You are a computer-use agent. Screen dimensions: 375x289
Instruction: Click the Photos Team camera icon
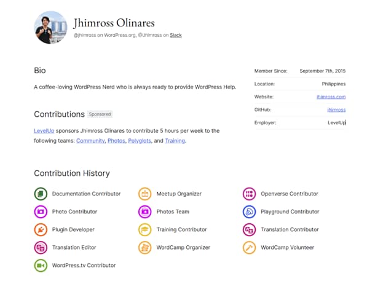coord(145,212)
